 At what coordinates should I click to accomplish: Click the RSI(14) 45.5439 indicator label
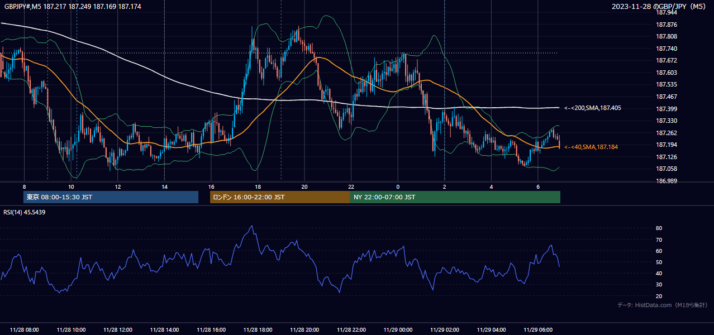pos(25,212)
